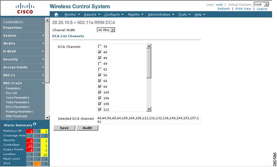Open EDCA Parameters in sidebar

(x=18, y=107)
